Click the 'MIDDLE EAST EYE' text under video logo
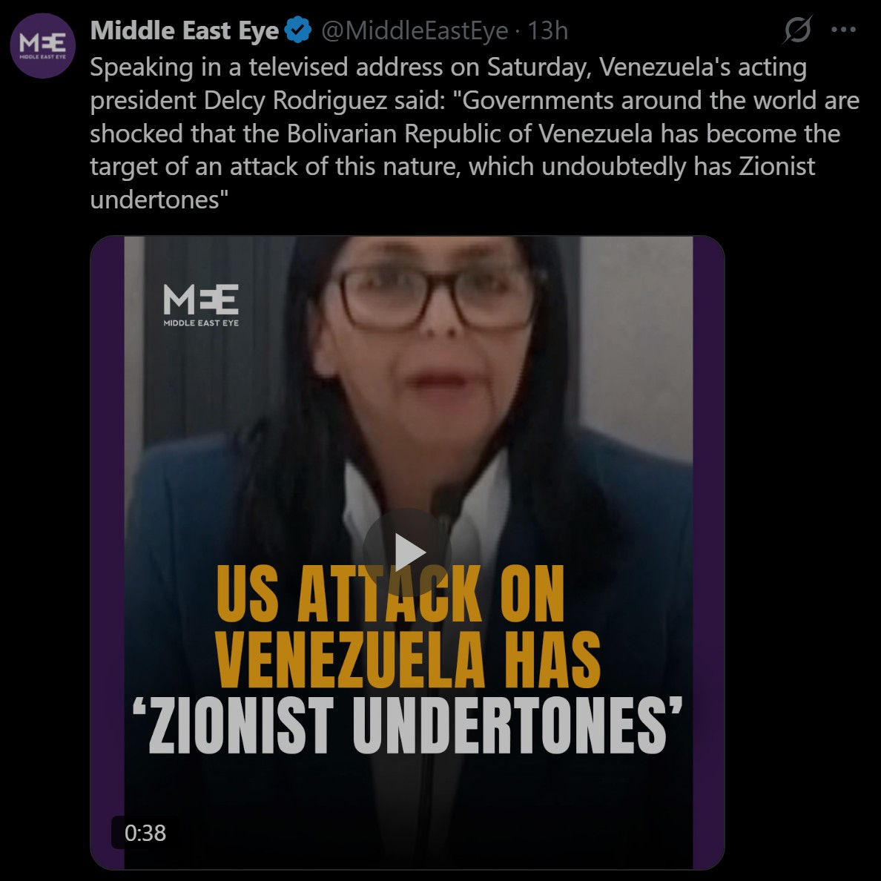 [x=200, y=323]
